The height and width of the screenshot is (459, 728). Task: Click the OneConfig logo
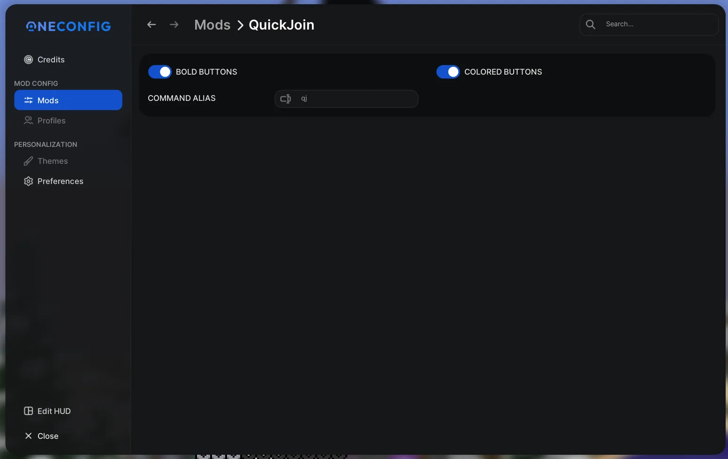coord(68,26)
